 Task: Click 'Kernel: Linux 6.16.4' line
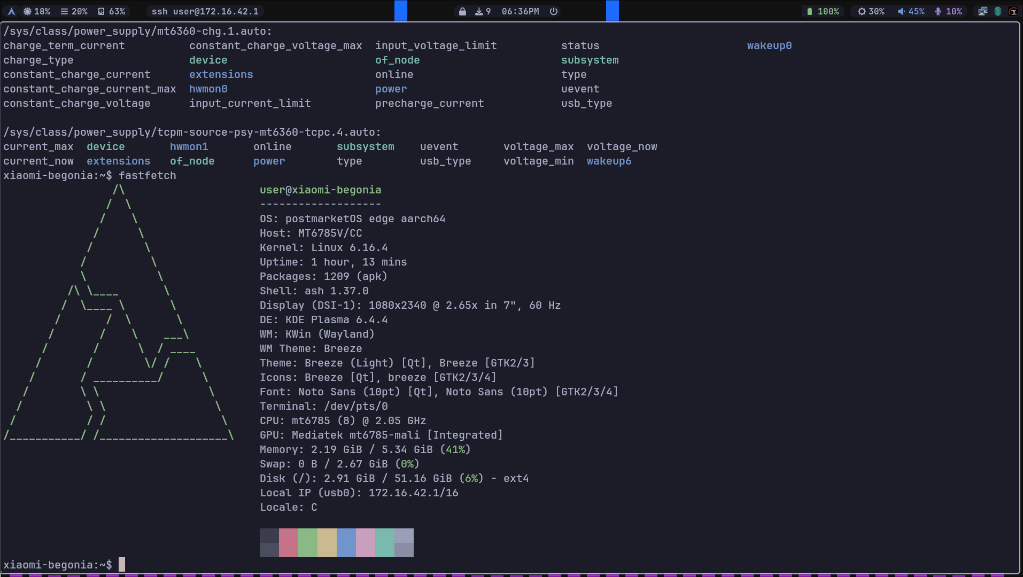[x=324, y=247]
